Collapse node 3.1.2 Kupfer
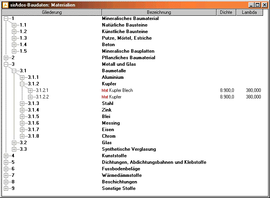This screenshot has height=198, width=270. (x=22, y=84)
